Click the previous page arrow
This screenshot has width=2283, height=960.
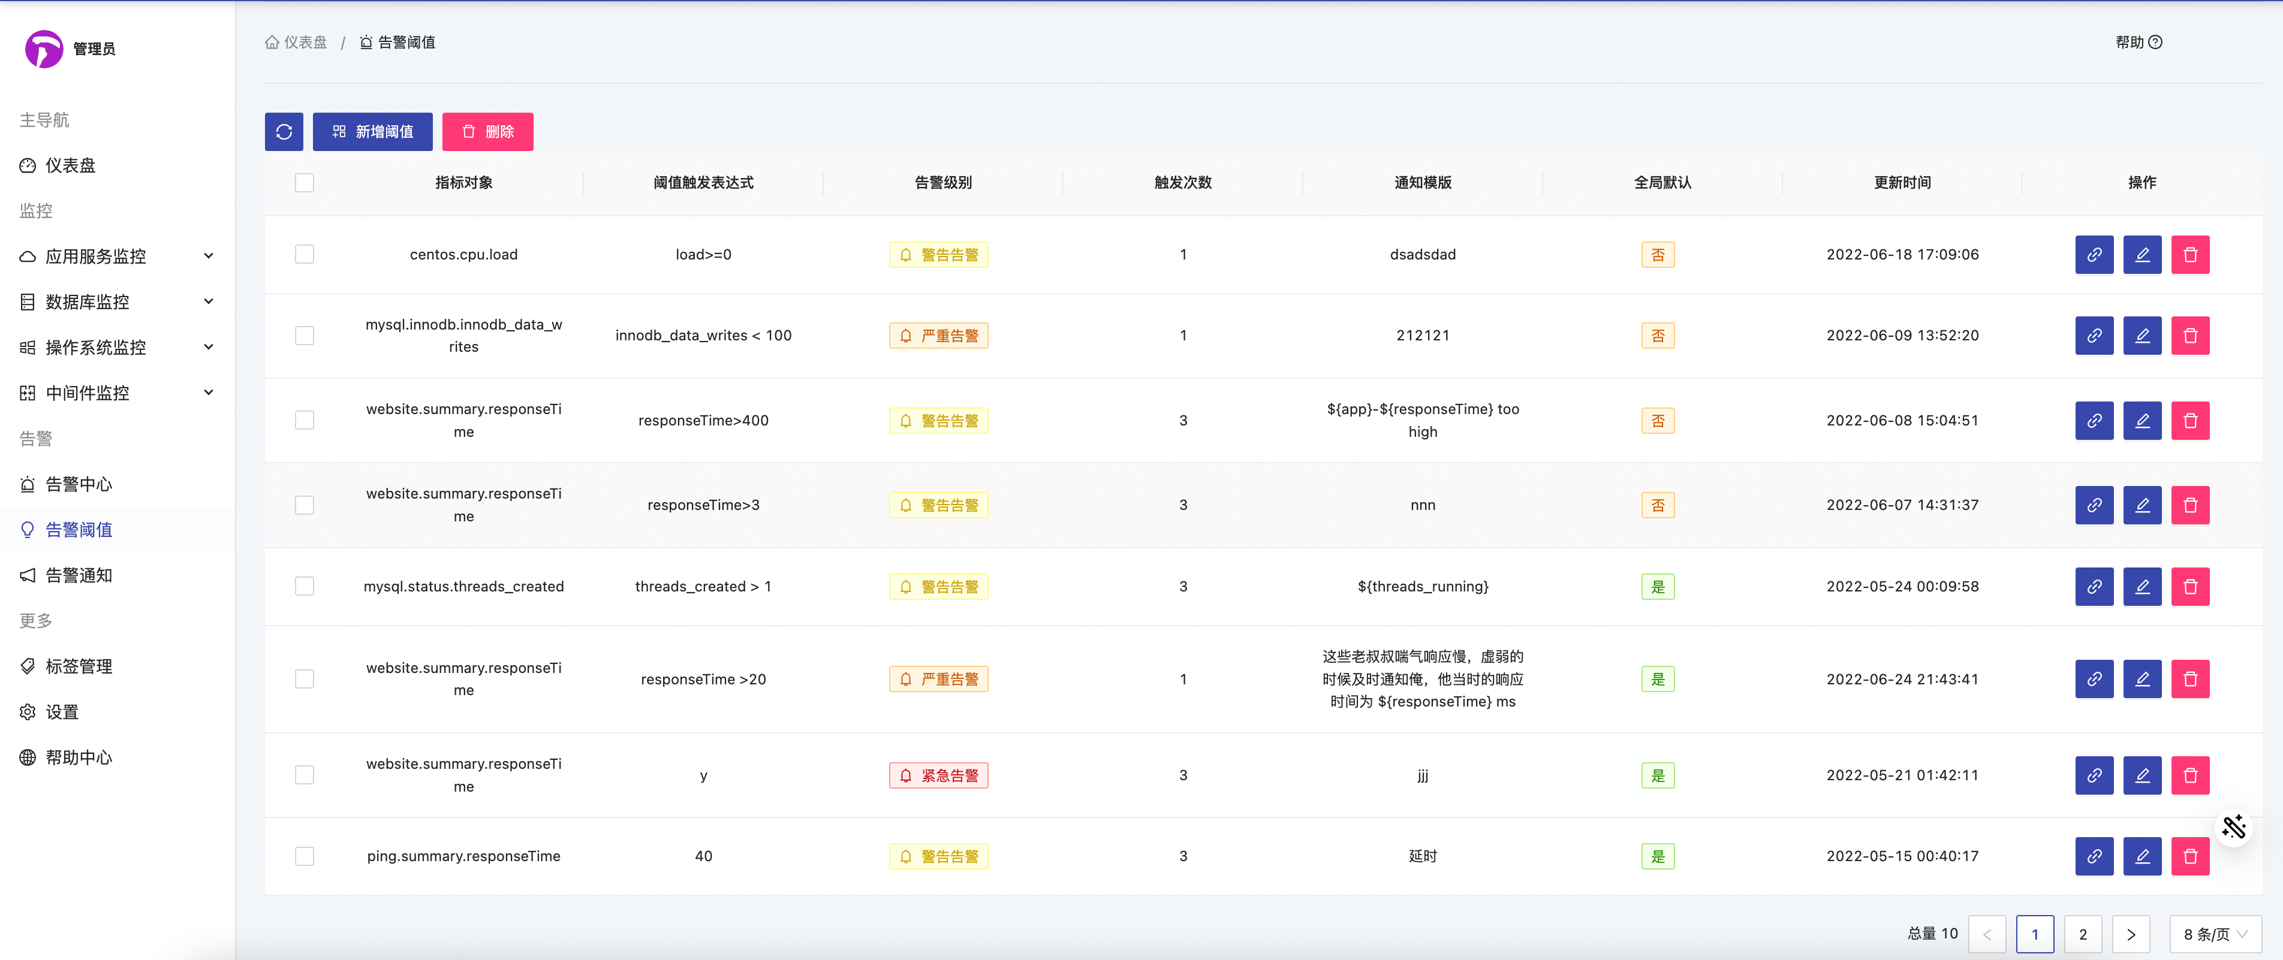pos(1987,934)
